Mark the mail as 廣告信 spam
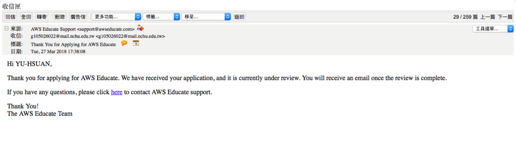The width and height of the screenshot is (516, 153). [x=78, y=17]
